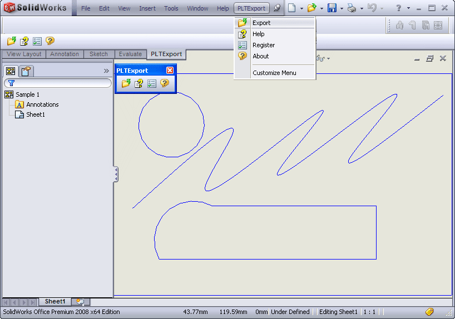
Task: Click the 1 : 1 scale in status bar
Action: point(369,312)
